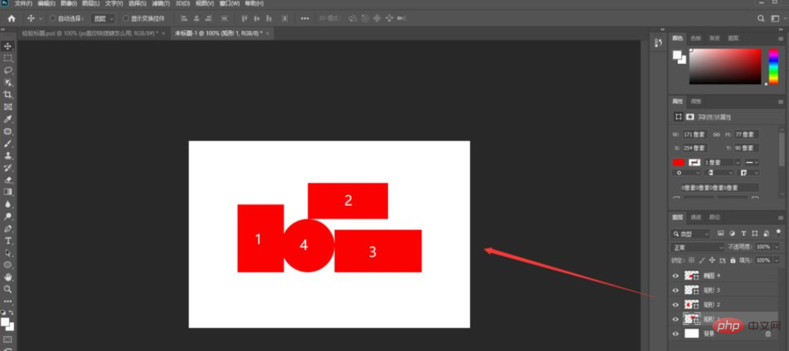This screenshot has width=789, height=351.
Task: Open the Properties panel menu button
Action: [x=781, y=101]
